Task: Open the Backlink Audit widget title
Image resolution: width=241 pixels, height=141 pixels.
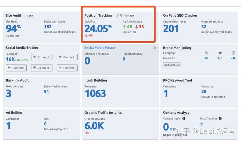Action: coord(17,80)
